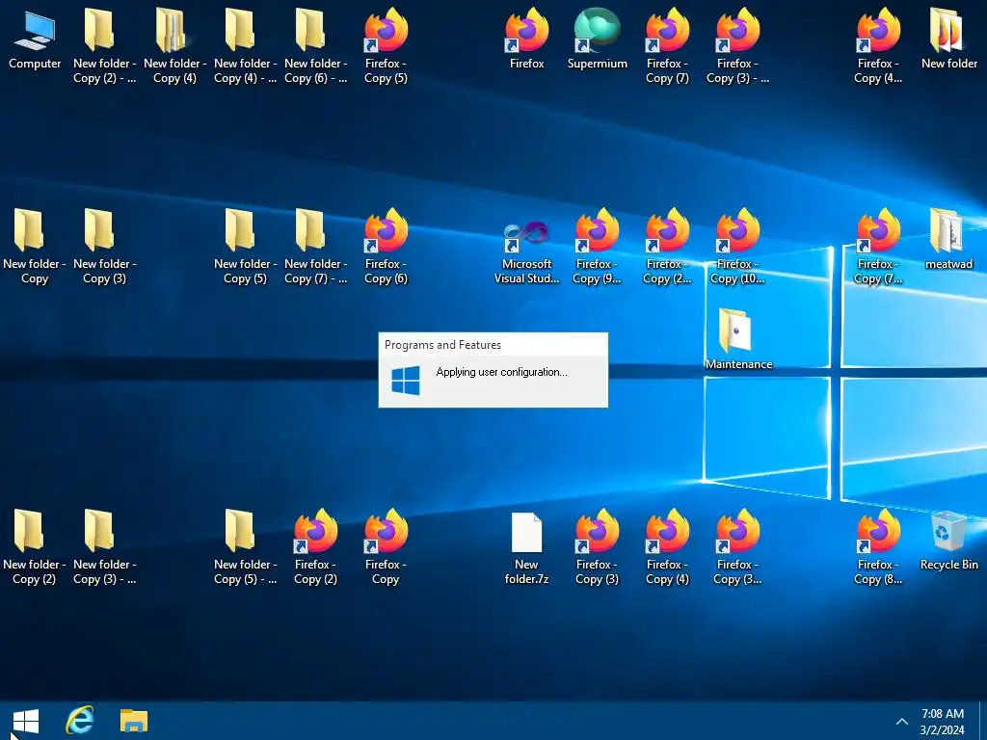Expand the hidden system tray icons
Screen dimensions: 987x740
click(x=901, y=722)
